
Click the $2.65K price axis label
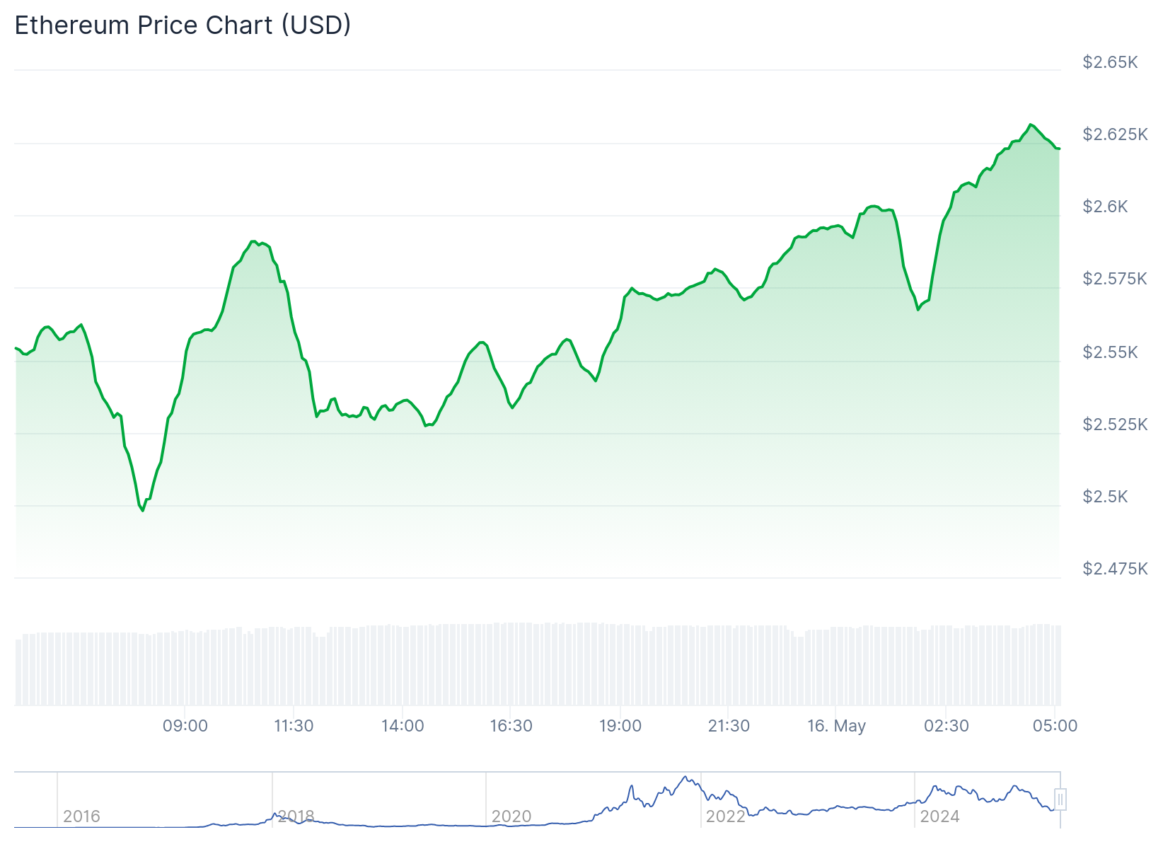point(1110,62)
